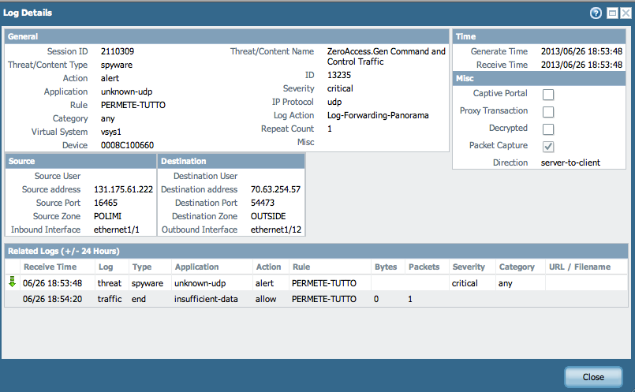Sort by Receive Time column header
Screen dimensions: 635x392
coord(50,267)
